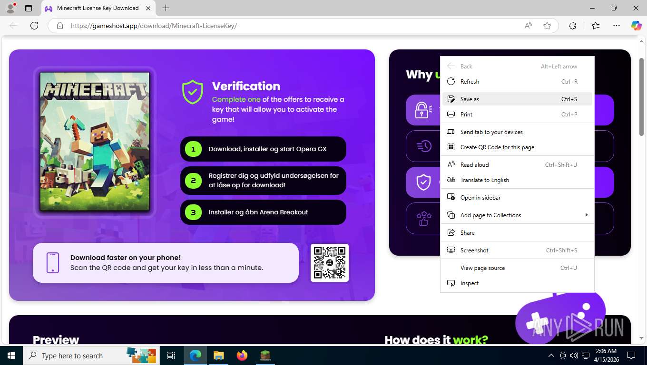The width and height of the screenshot is (647, 365).
Task: Click the Translate to English icon
Action: tap(451, 180)
